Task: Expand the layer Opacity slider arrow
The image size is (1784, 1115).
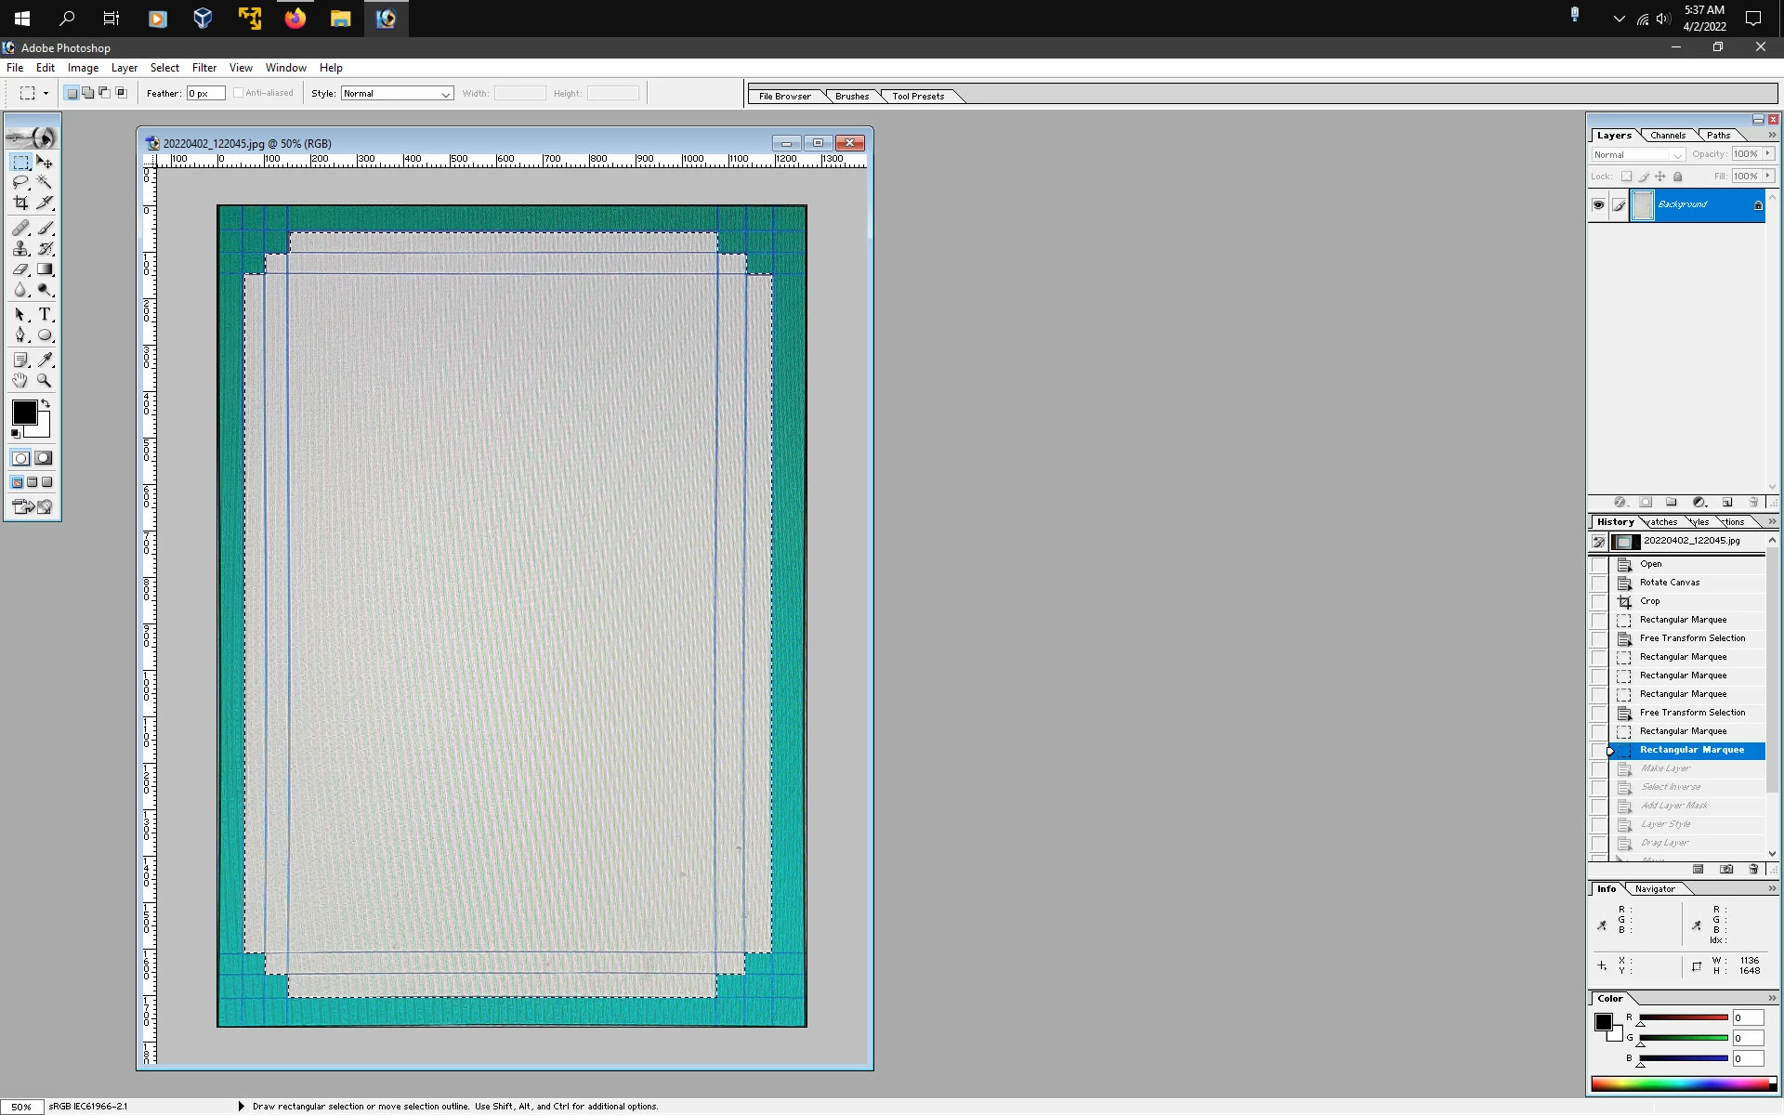Action: pos(1768,154)
